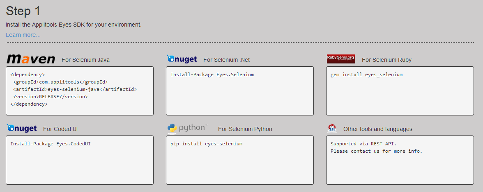
Task: Click the For Coded UI label
Action: click(x=60, y=129)
